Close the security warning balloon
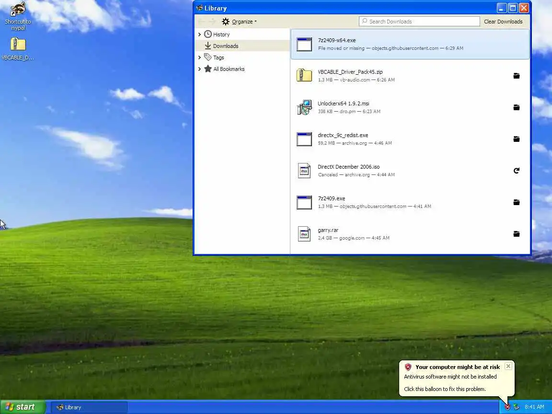Screen dimensions: 552x414 [508, 366]
